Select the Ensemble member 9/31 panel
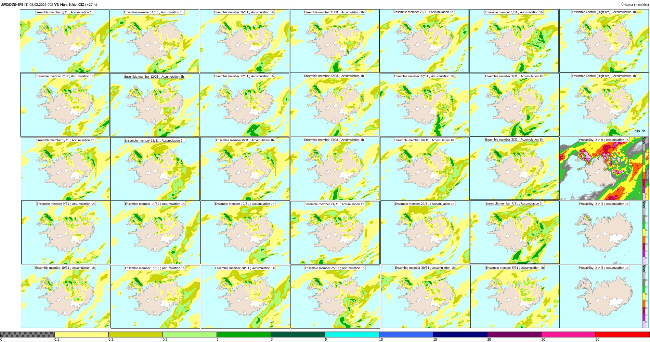The width and height of the screenshot is (650, 342). [x=66, y=233]
